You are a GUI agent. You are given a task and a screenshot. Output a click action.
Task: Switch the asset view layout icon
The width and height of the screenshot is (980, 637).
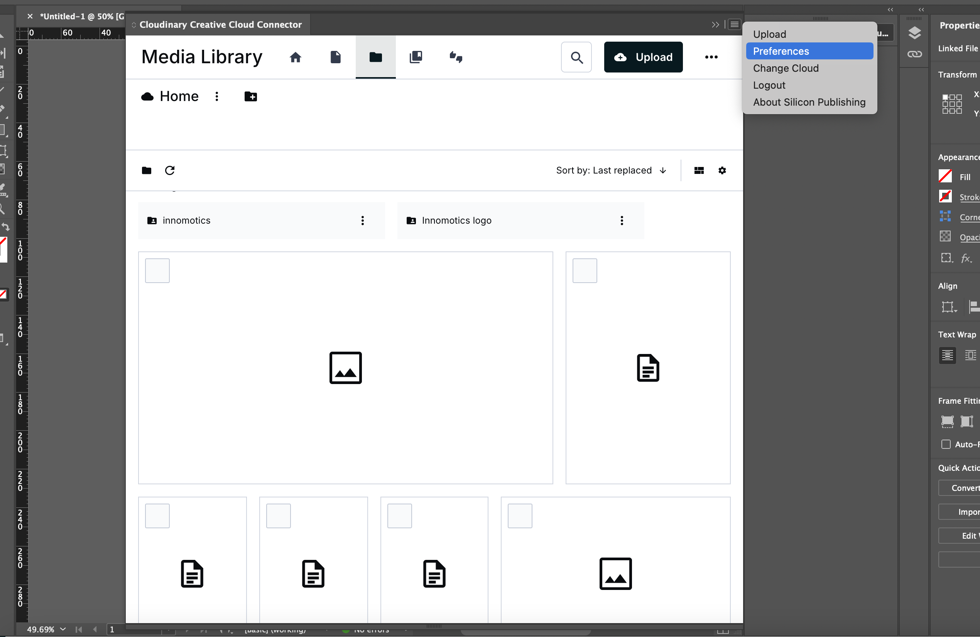coord(699,170)
